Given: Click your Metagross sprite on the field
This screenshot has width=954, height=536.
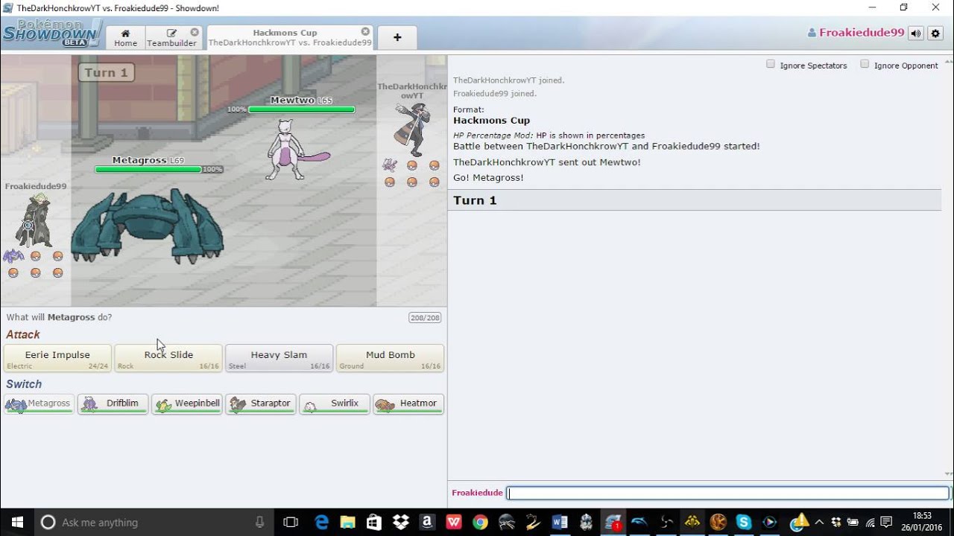Looking at the screenshot, I should pyautogui.click(x=147, y=226).
